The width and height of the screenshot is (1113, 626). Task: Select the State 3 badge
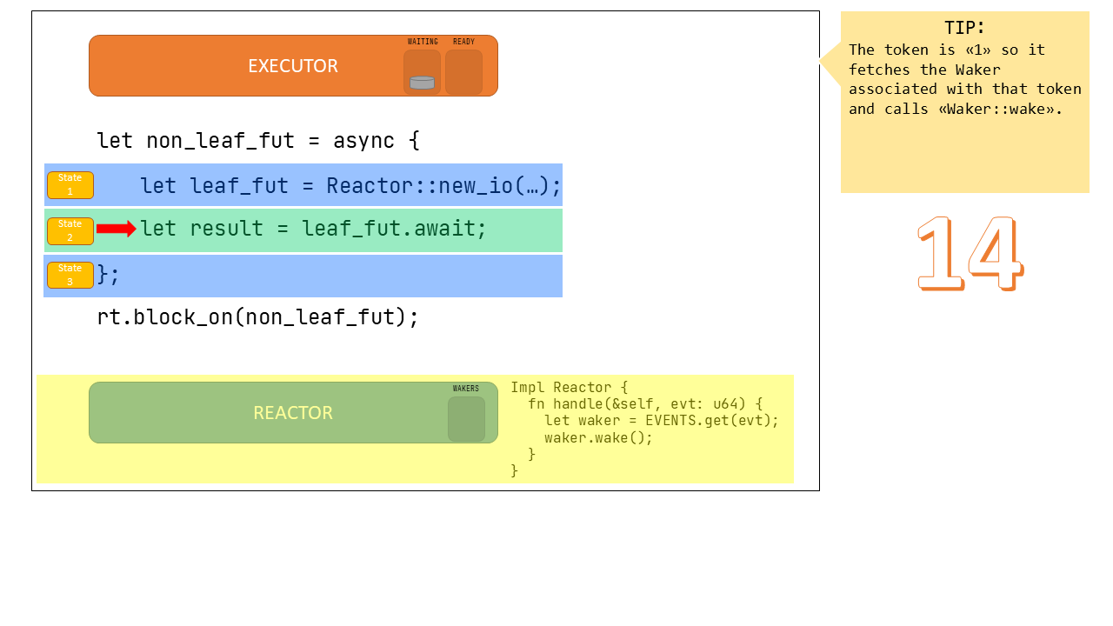70,275
